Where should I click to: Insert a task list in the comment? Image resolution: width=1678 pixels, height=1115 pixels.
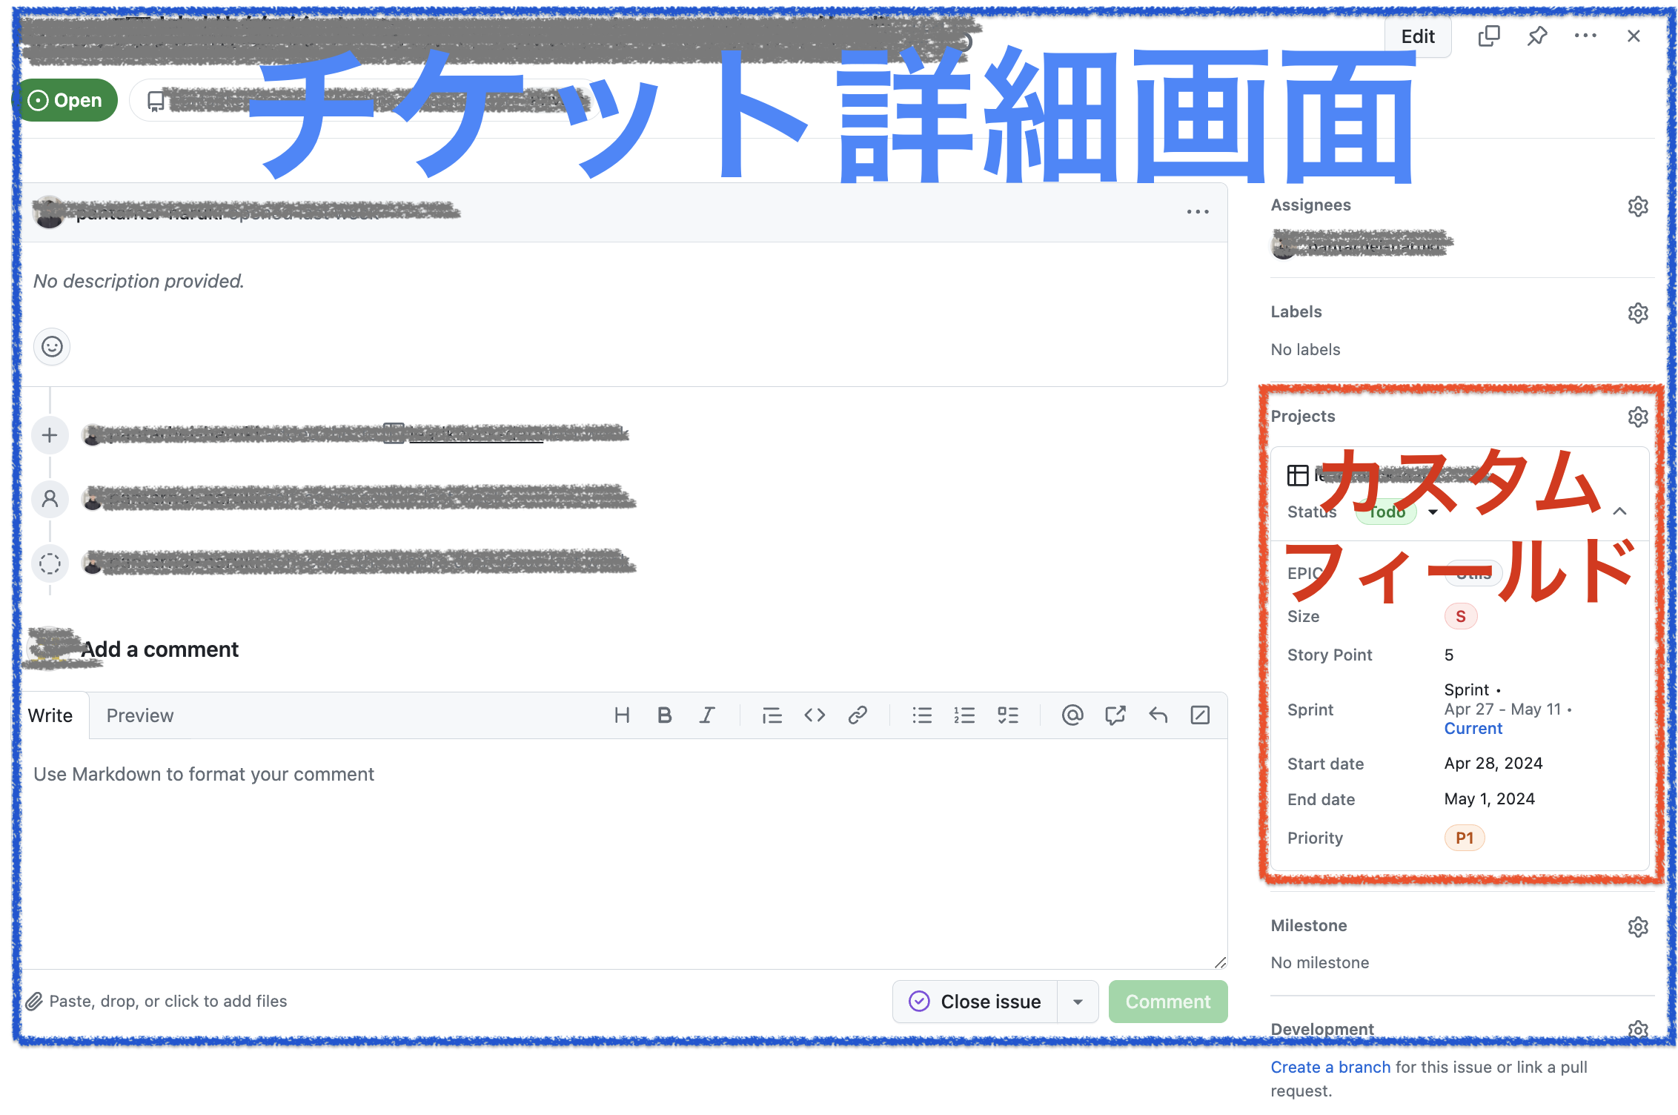[1008, 715]
